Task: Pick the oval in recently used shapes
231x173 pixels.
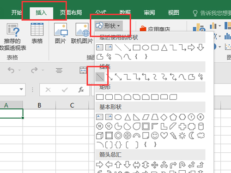Action: point(146,48)
